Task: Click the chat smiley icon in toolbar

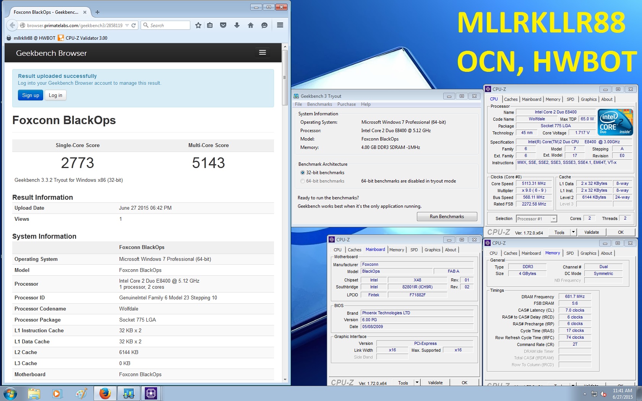Action: (264, 25)
